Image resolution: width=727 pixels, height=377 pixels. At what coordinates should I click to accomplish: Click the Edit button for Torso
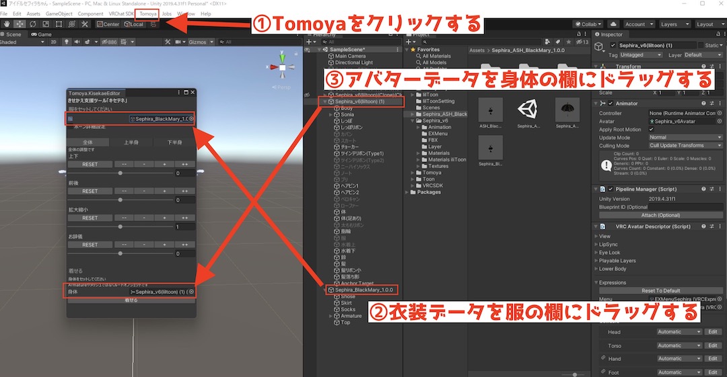(x=713, y=345)
